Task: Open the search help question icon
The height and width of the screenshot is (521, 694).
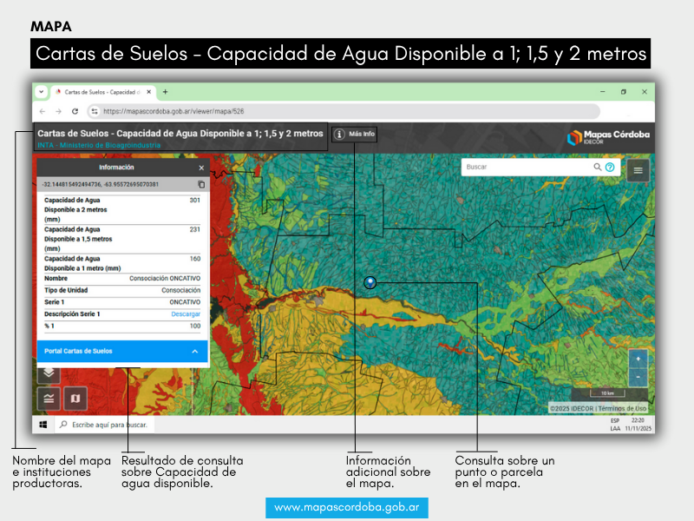Action: tap(610, 167)
